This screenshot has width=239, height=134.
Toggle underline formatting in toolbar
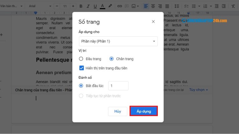pyautogui.click(x=95, y=6)
